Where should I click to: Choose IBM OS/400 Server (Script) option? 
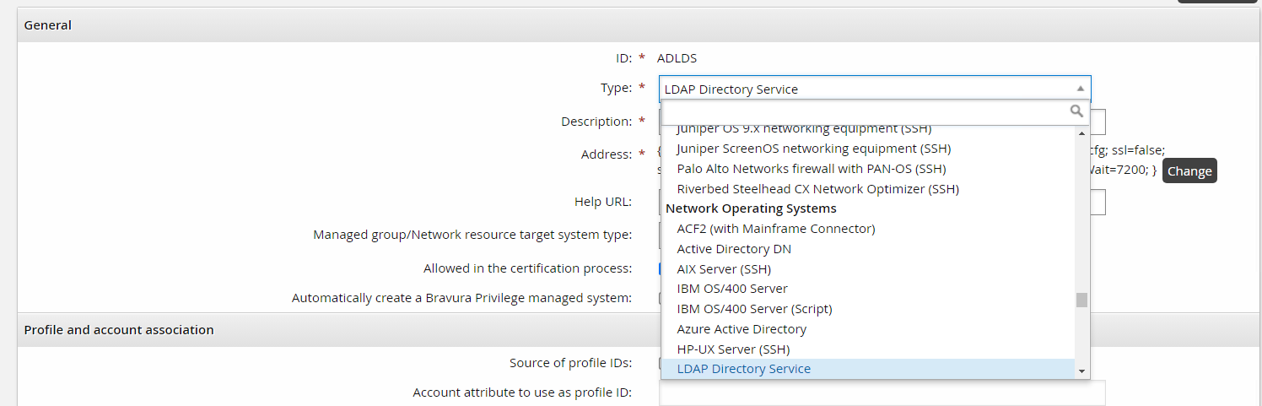754,309
